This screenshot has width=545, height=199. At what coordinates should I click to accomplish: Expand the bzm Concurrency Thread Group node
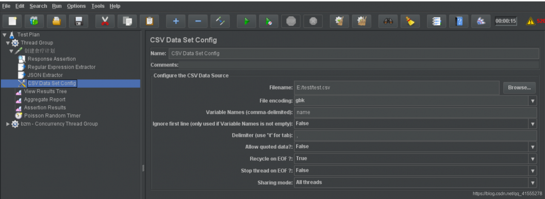(x=8, y=124)
